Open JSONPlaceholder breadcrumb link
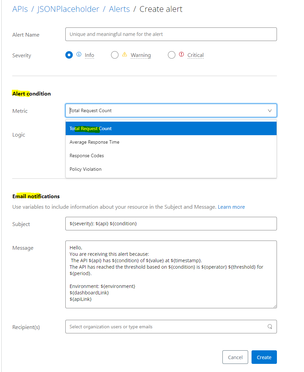Image resolution: width=304 pixels, height=372 pixels. (68, 9)
